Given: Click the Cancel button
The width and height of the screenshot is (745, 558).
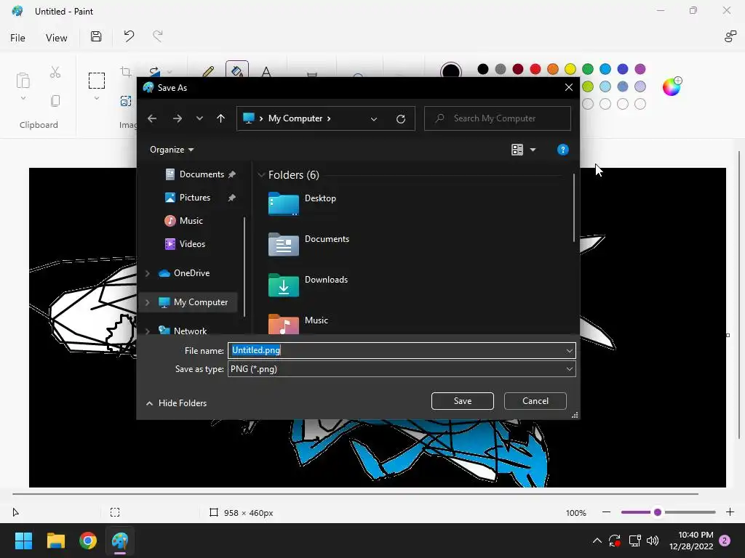Looking at the screenshot, I should [535, 401].
